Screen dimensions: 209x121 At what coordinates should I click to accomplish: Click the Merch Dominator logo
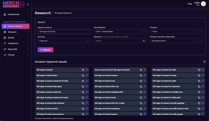click(13, 4)
